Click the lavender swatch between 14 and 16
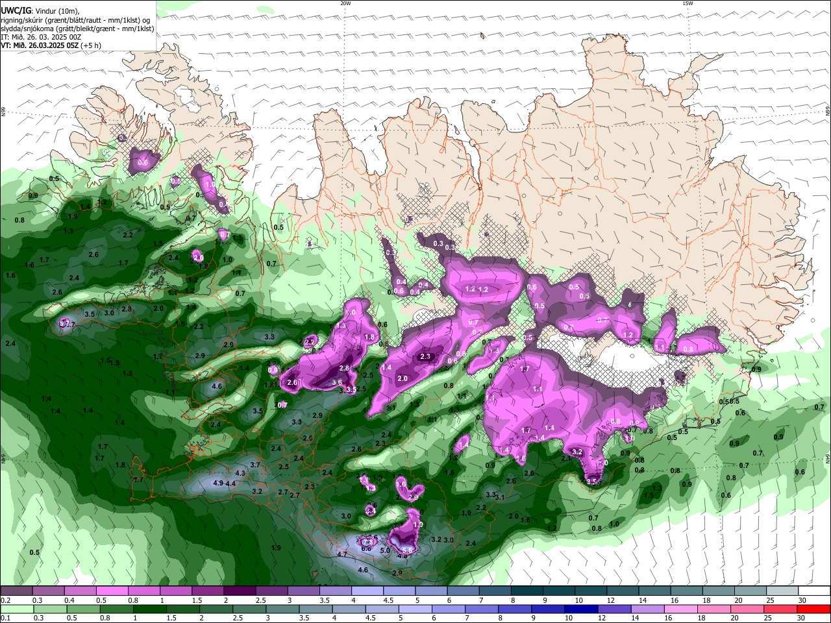 pos(647,609)
